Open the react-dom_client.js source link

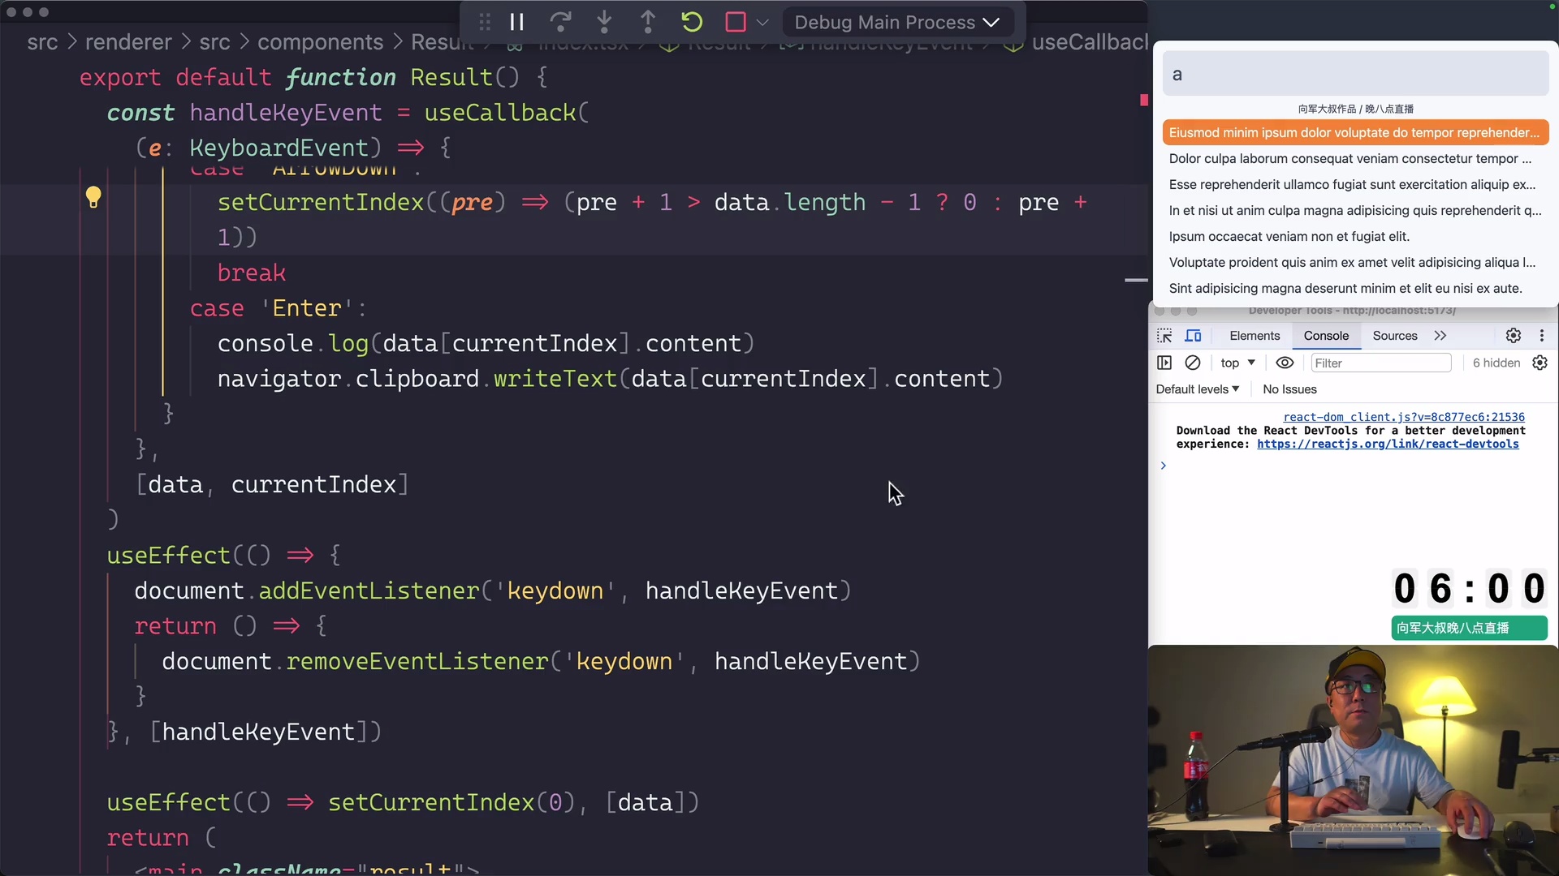[x=1403, y=416]
